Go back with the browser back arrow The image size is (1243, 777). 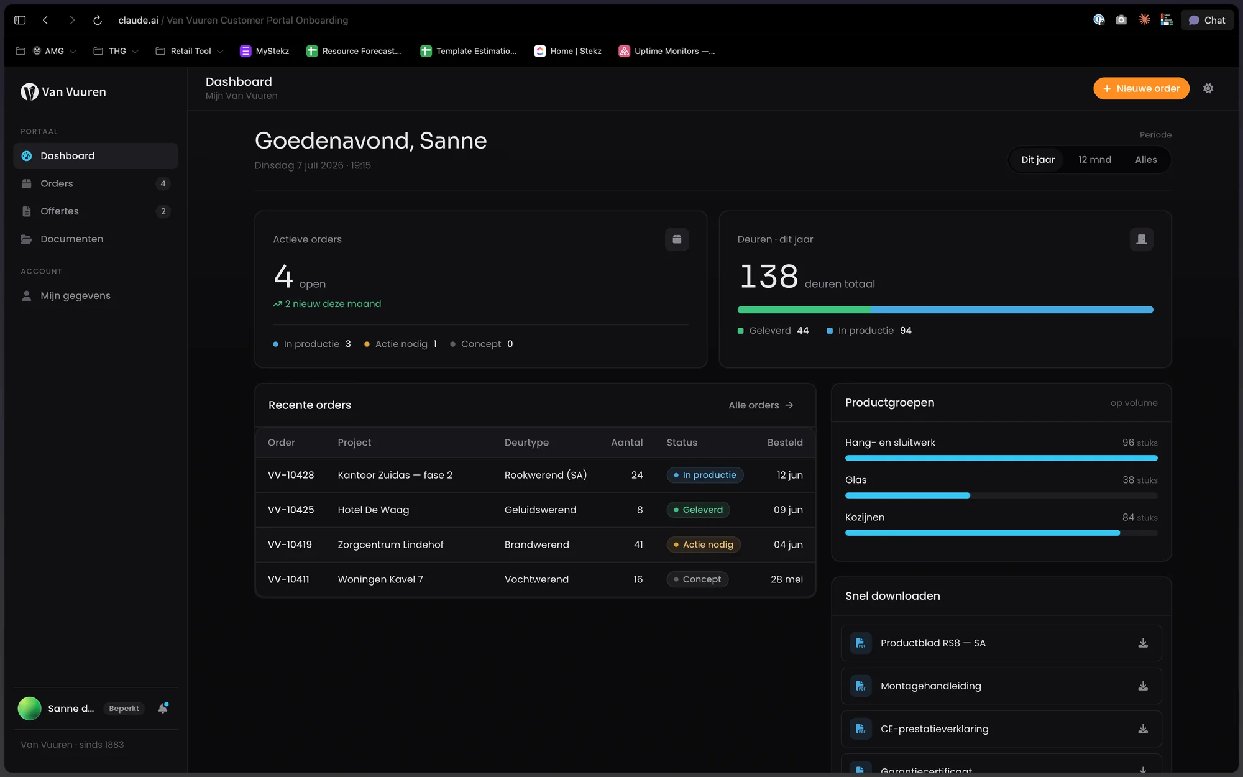coord(45,20)
